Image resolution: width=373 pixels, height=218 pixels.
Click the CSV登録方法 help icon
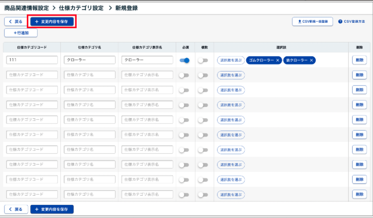pyautogui.click(x=340, y=21)
